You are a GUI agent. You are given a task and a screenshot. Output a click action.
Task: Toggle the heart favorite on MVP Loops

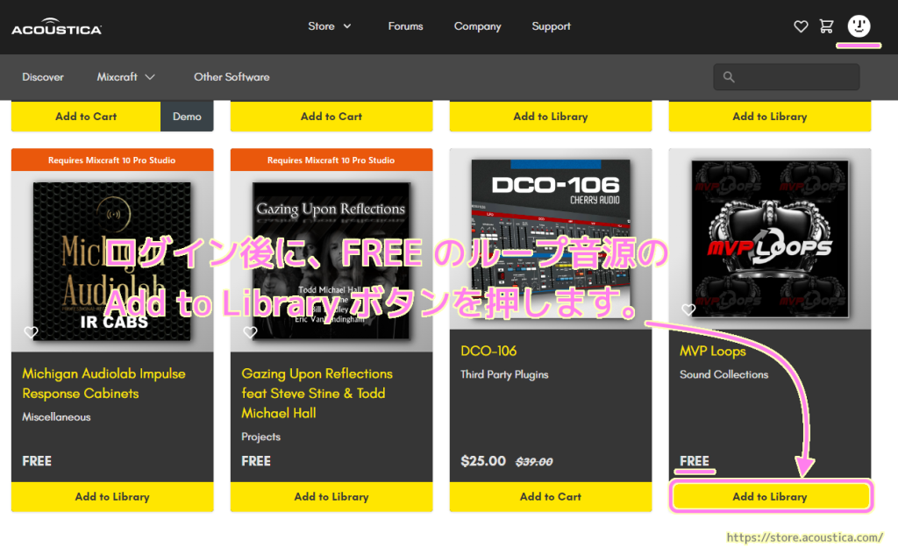click(688, 309)
